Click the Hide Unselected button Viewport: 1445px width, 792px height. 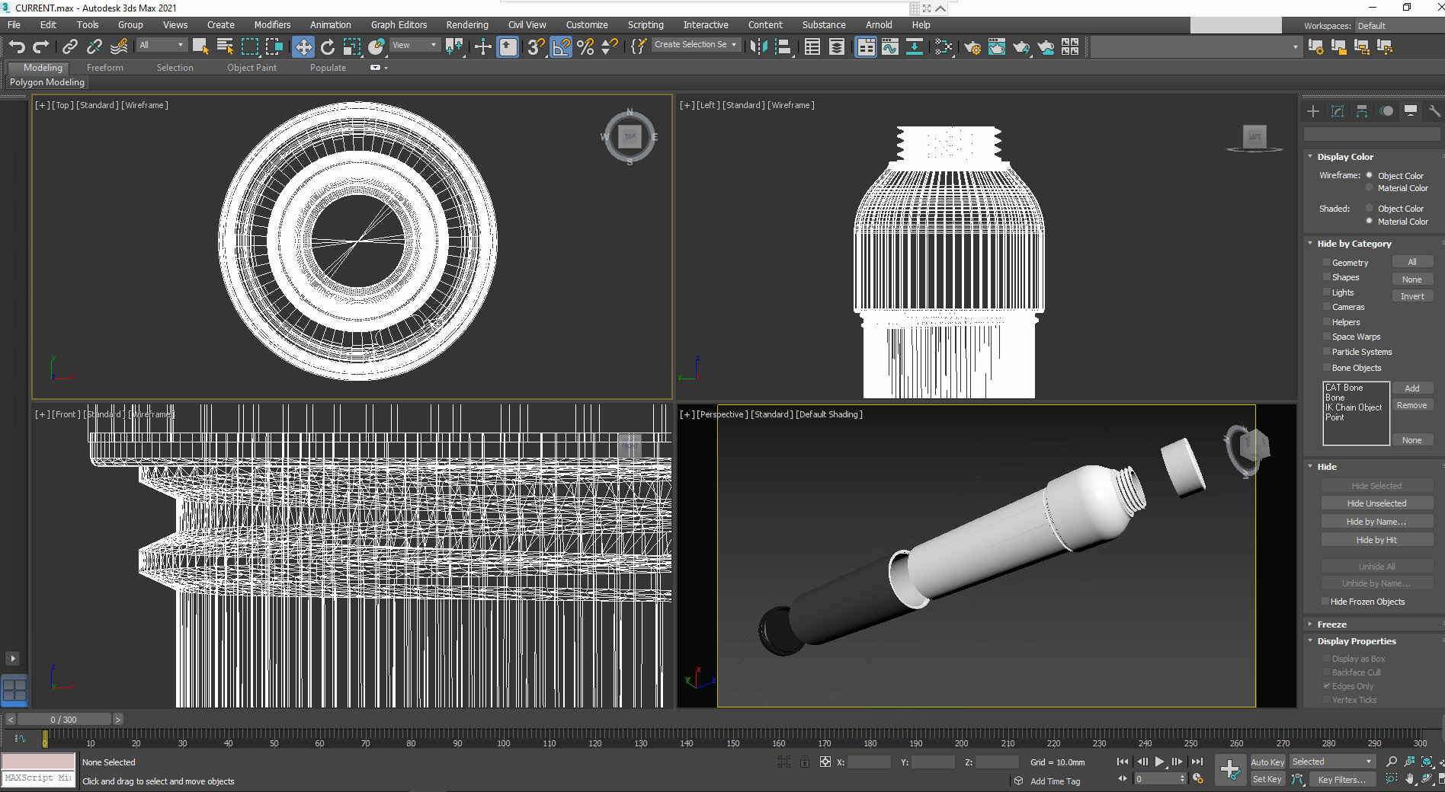pos(1376,503)
